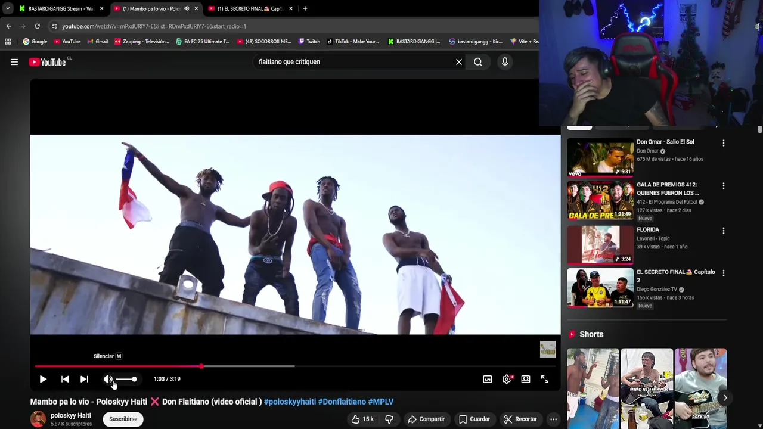
Task: Click the #MPLV hashtag
Action: click(x=381, y=402)
